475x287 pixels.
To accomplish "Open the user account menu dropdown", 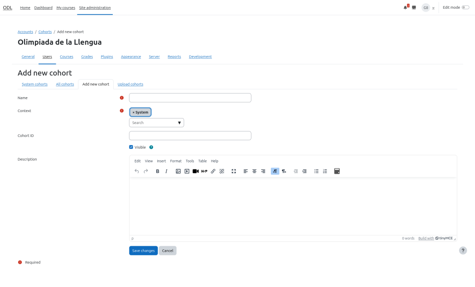I will point(428,8).
